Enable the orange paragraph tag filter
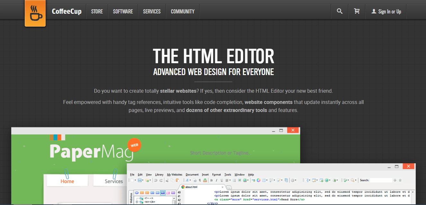Image resolution: width=426 pixels, height=205 pixels. tap(147, 192)
